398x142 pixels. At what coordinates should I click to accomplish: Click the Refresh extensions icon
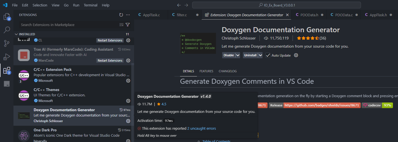click(121, 15)
